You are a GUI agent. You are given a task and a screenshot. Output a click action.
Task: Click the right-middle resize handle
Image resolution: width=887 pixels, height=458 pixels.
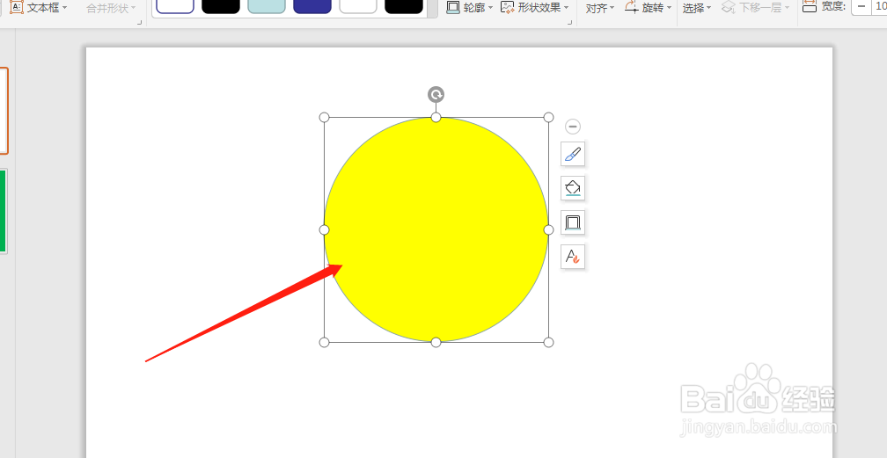coord(549,229)
